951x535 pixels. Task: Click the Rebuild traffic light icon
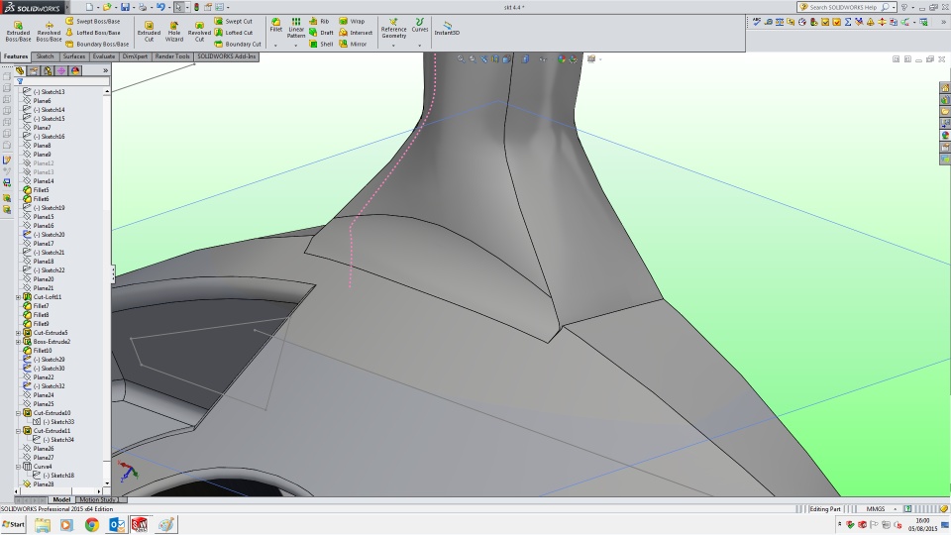click(196, 7)
